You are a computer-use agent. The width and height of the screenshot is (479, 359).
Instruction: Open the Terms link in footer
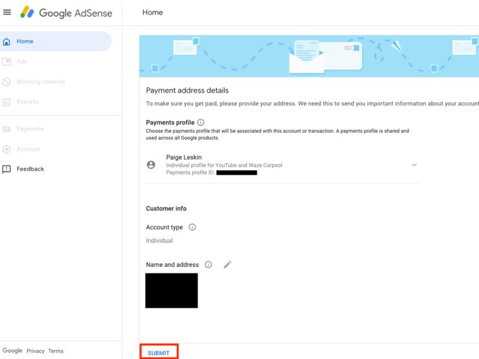(x=56, y=351)
